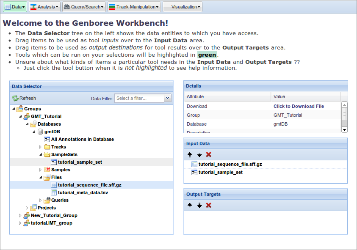Screen dimensions: 357x250
Task: Select All Annotations in Database tree item
Action: (83, 139)
